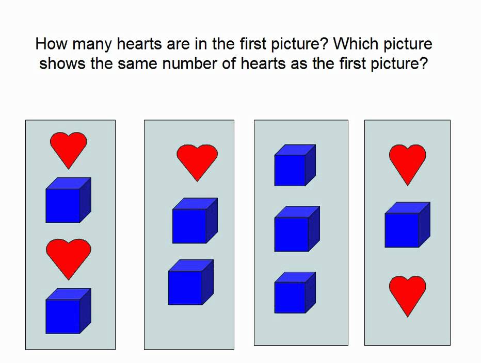Viewport: 481px width, 363px height.
Task: Select the lower heart in the first picture
Action: pyautogui.click(x=68, y=257)
